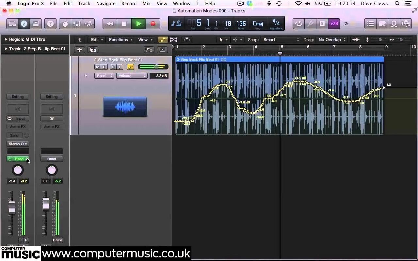Viewport: 418px width, 261px height.
Task: Click the Bnce bounce button
Action: pos(57,240)
